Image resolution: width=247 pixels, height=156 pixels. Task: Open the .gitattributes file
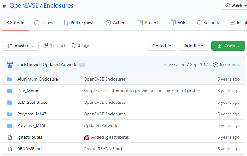coord(30,137)
